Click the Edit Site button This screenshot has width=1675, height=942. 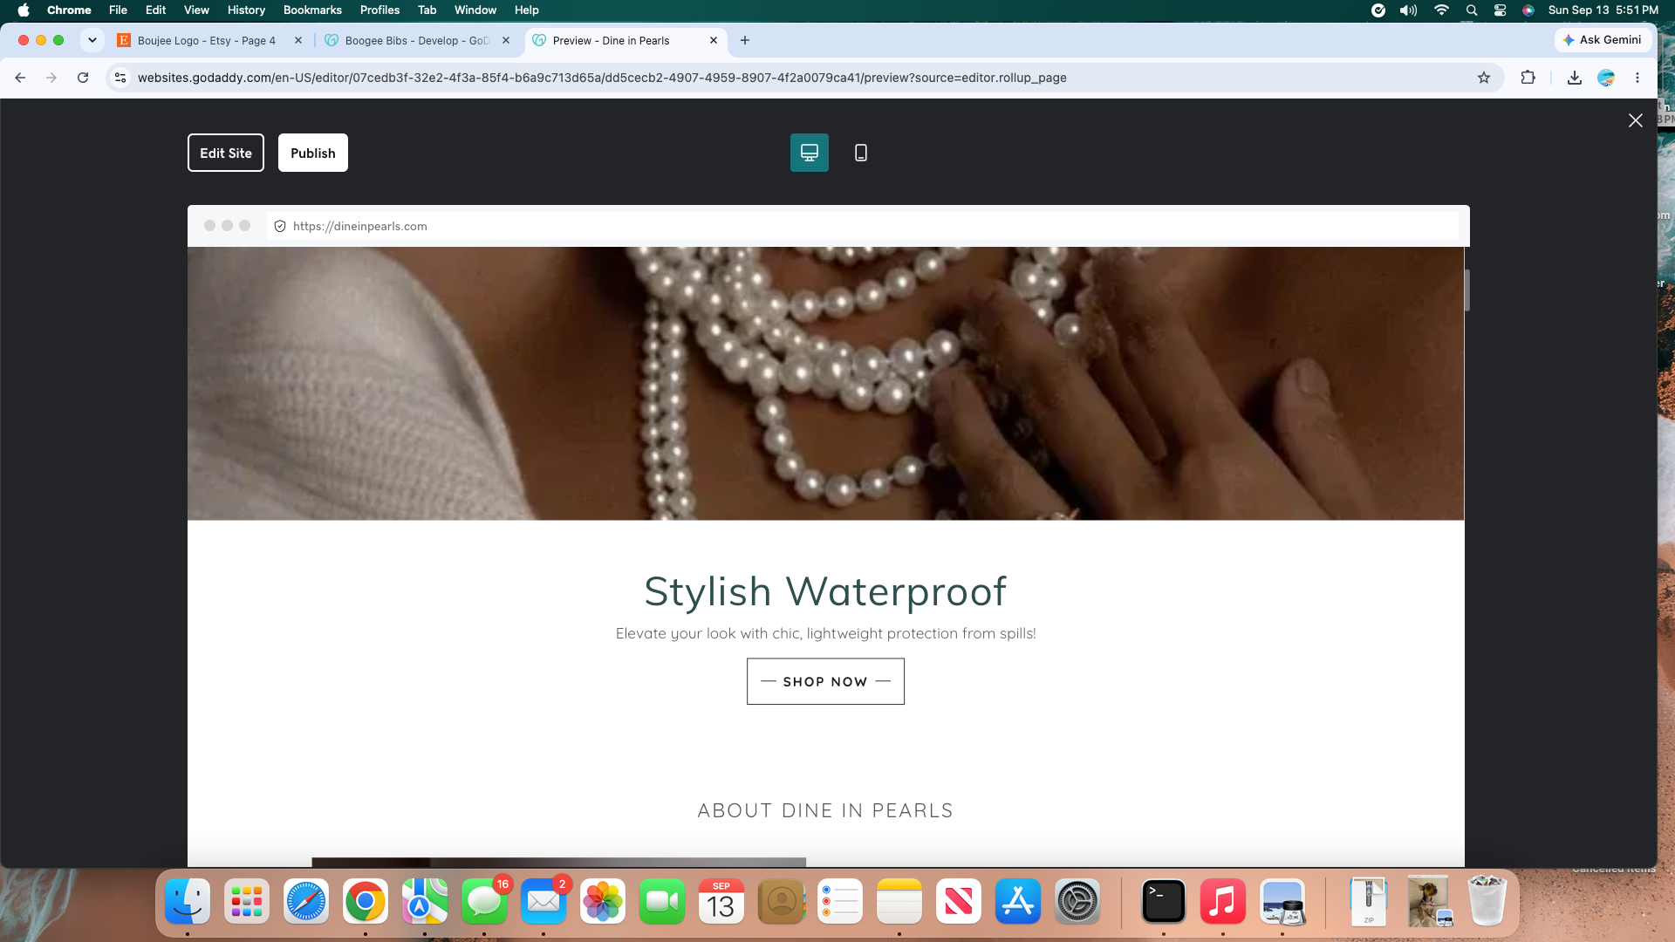226,153
